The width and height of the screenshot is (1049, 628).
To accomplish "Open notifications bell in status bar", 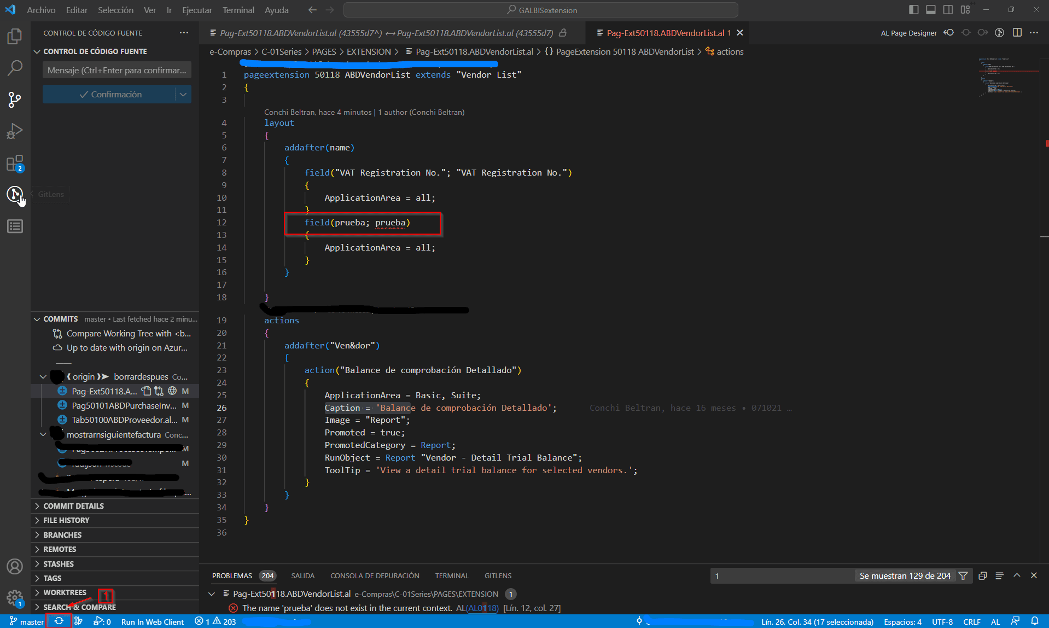I will coord(1035,621).
